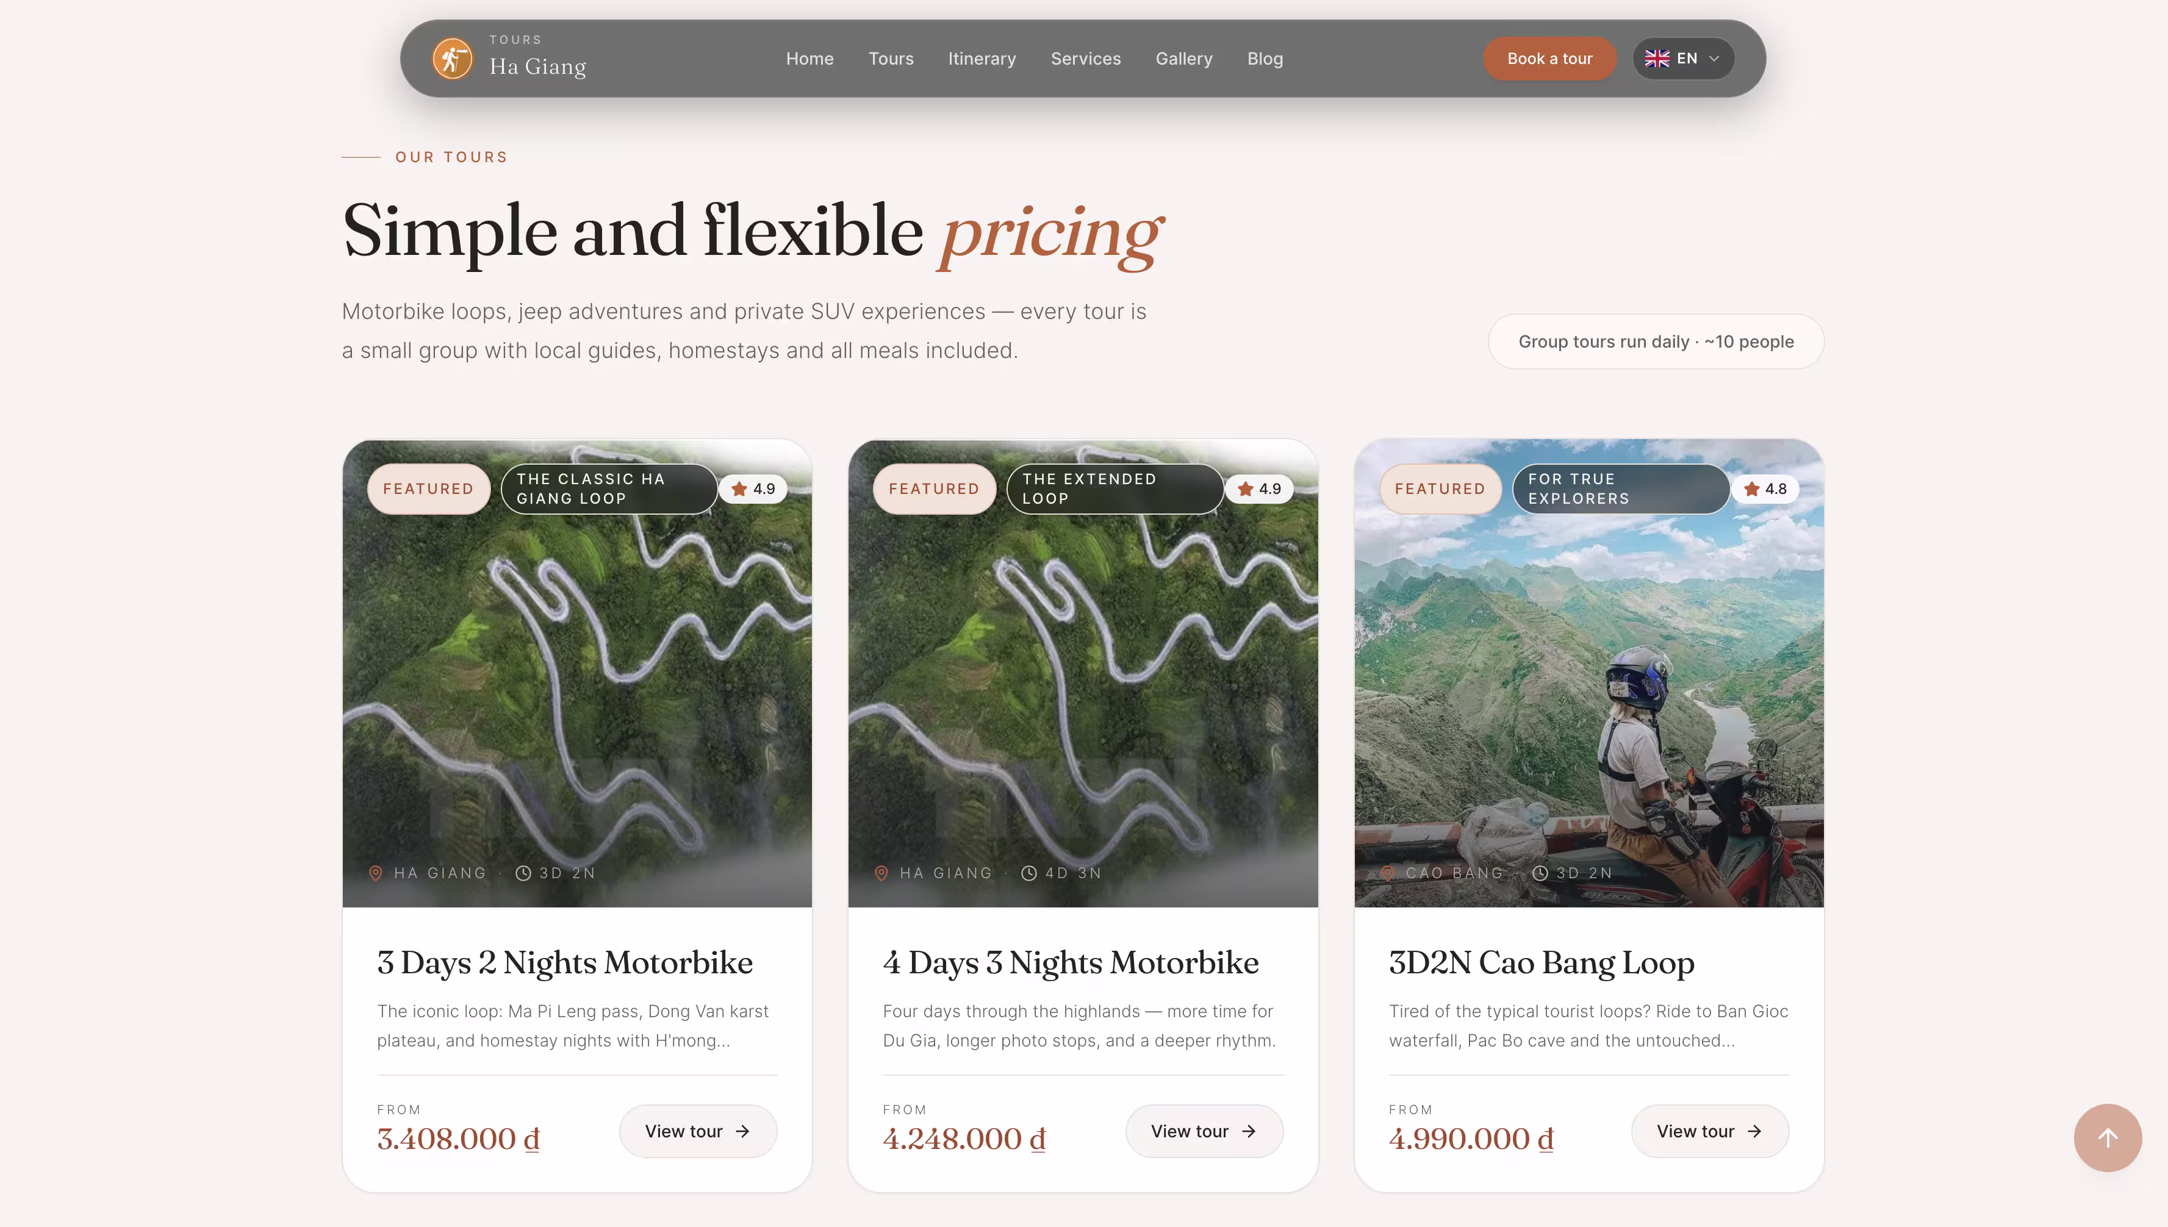Viewport: 2168px width, 1227px height.
Task: Go to the Itinerary nav link
Action: click(982, 59)
